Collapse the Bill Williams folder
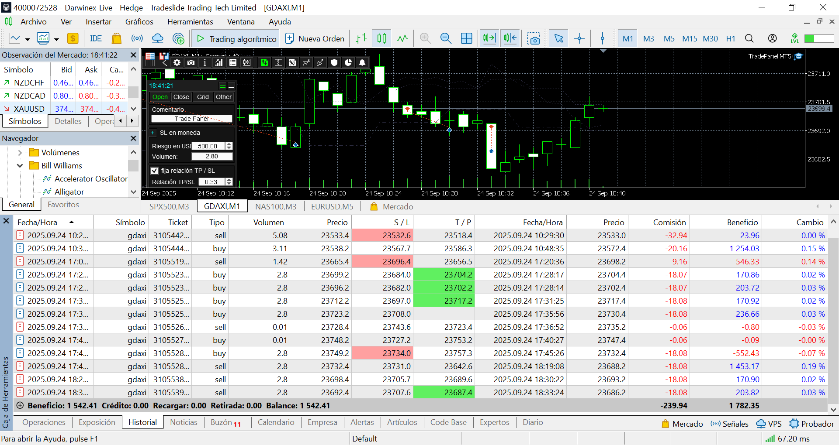839x445 pixels. click(20, 166)
